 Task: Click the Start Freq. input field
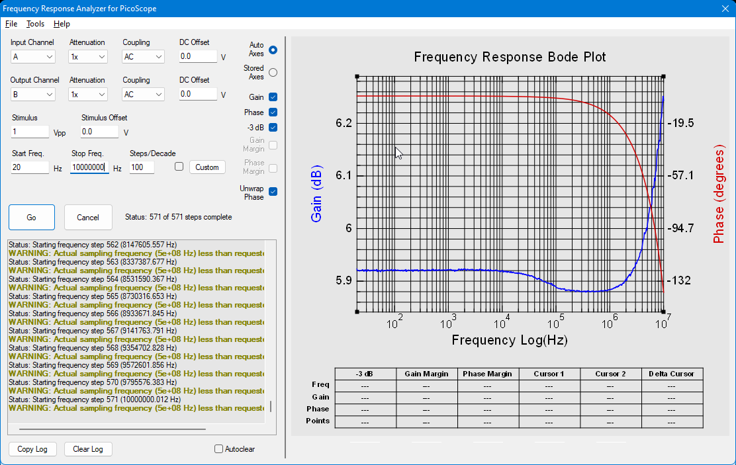tap(30, 167)
